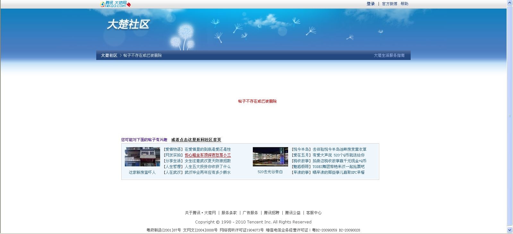Click license text 粤府新函[2001]87号
The height and width of the screenshot is (234, 513).
click(x=164, y=230)
